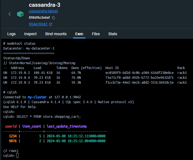Image resolution: width=193 pixels, height=160 pixels.
Task: Click the cqlsh version info line
Action: [x=68, y=102]
